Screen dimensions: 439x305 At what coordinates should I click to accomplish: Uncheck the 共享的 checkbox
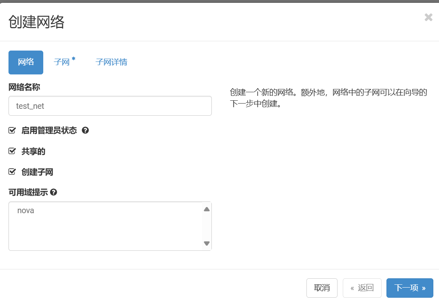(x=12, y=151)
